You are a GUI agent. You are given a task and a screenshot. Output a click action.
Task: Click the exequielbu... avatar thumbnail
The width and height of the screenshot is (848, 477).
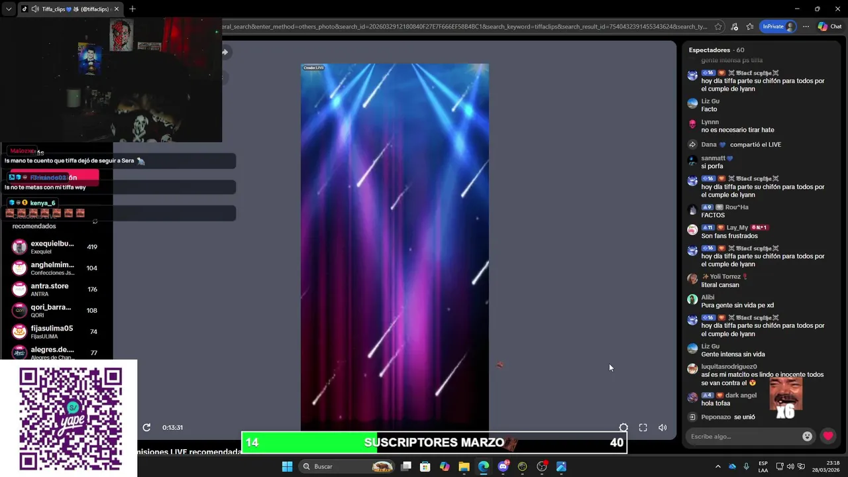coord(20,247)
